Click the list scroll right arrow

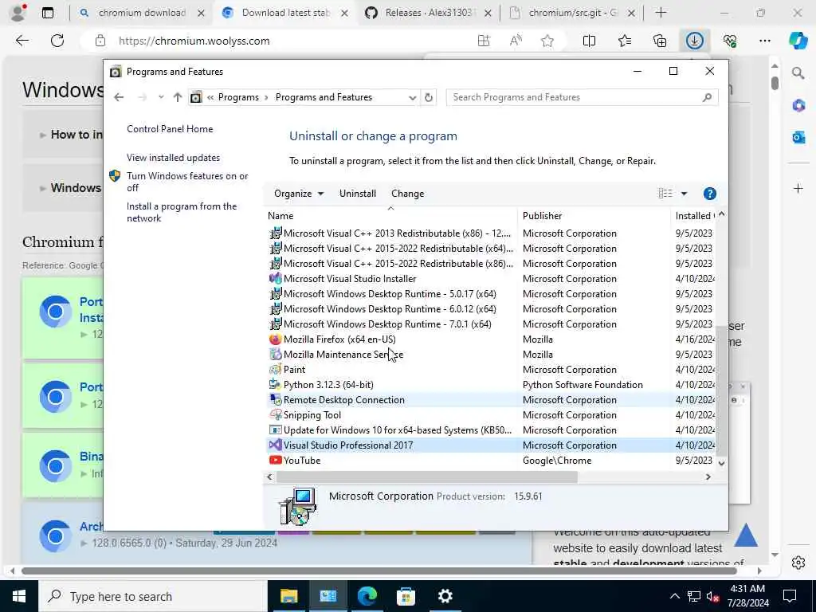pyautogui.click(x=708, y=477)
